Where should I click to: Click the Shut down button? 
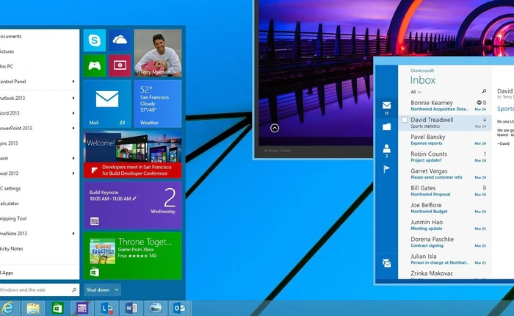tap(98, 290)
